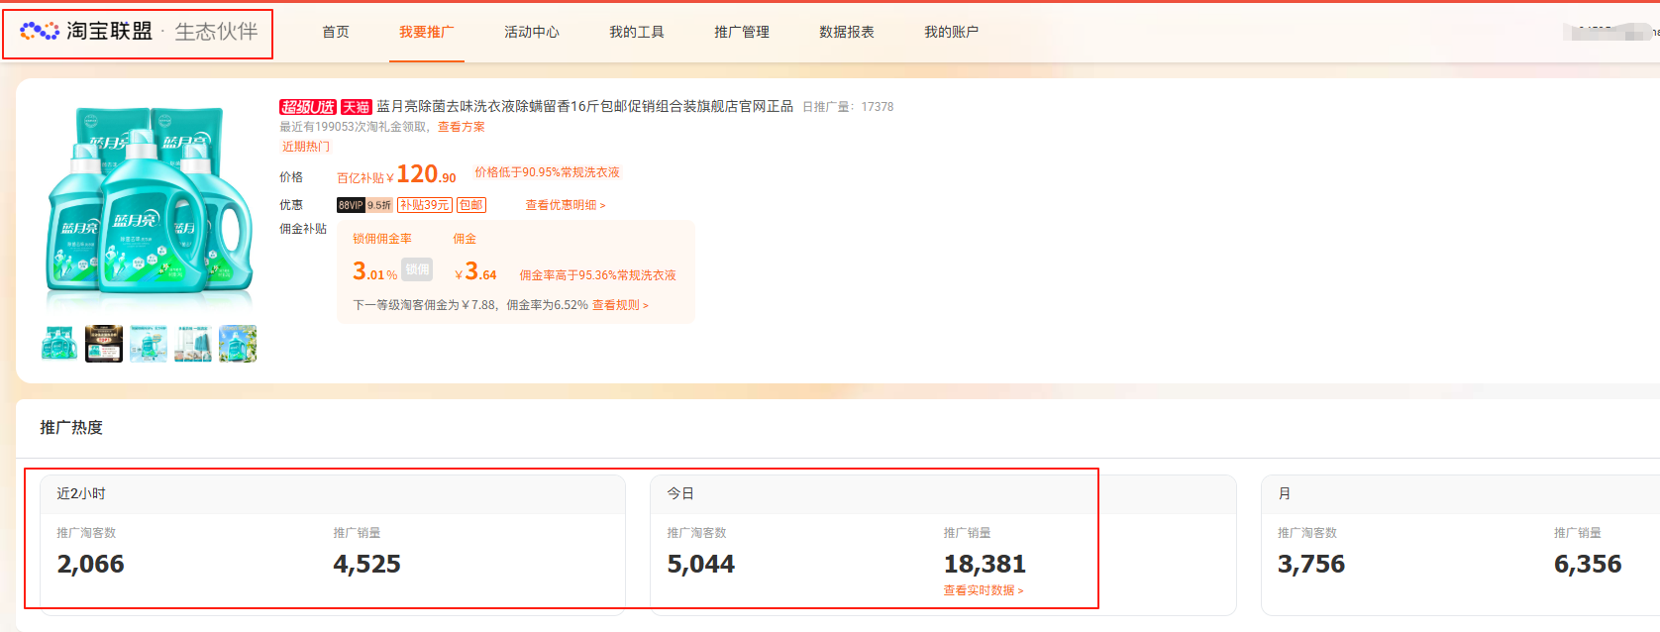Viewport: 1660px width, 632px height.
Task: Select the last product thumbnail image
Action: point(238,344)
